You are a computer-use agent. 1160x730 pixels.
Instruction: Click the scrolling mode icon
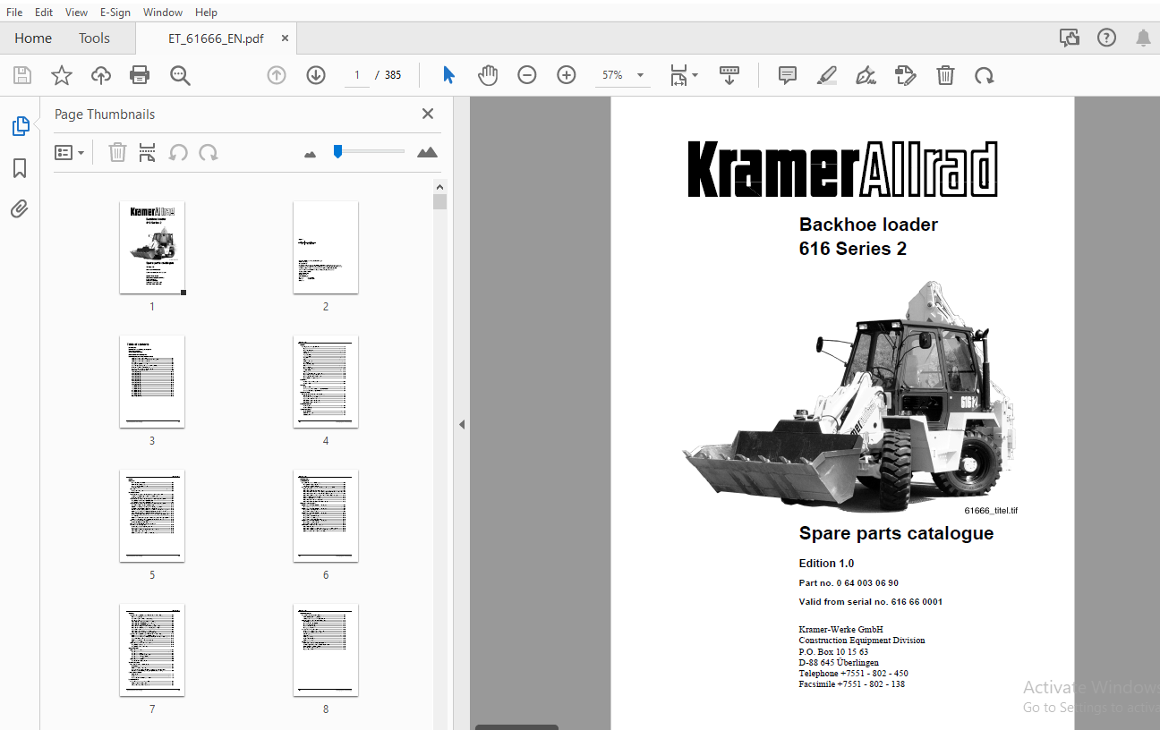click(x=729, y=75)
